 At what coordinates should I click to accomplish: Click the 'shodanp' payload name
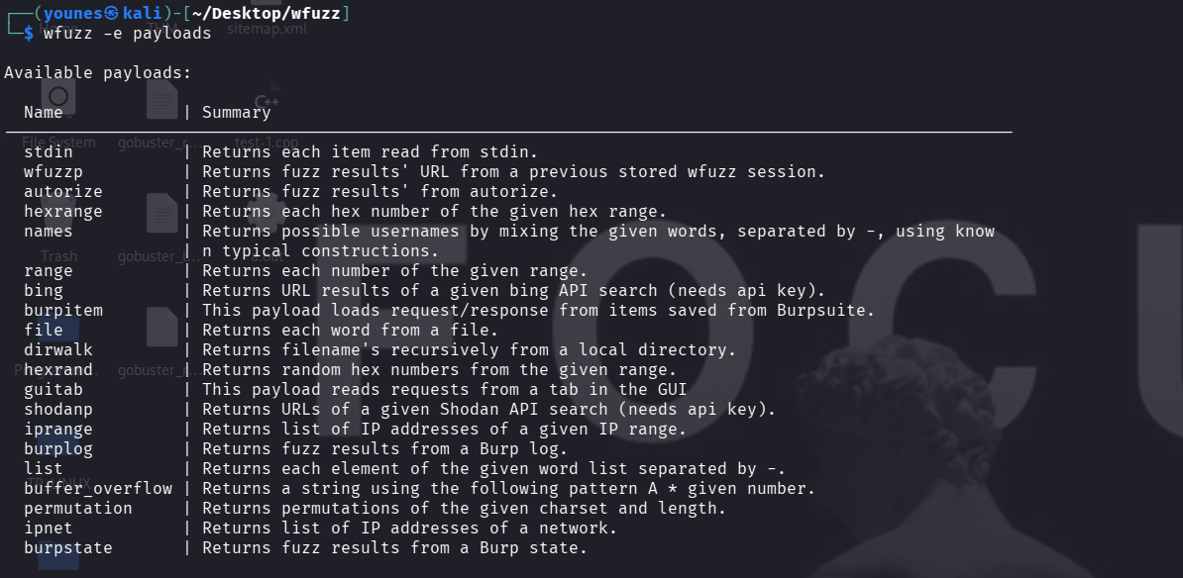coord(58,409)
